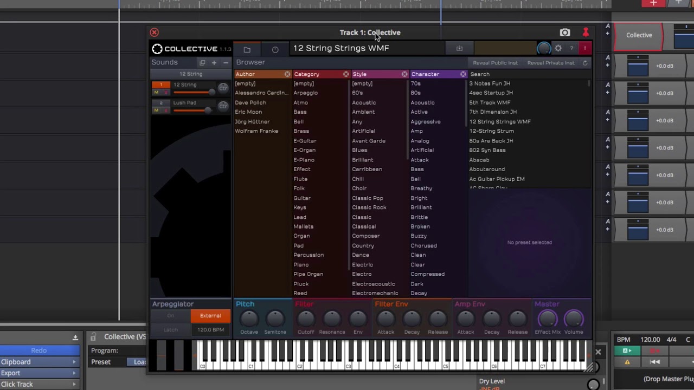This screenshot has width=694, height=390.
Task: Filter by author Dave Polich
Action: coord(250,102)
